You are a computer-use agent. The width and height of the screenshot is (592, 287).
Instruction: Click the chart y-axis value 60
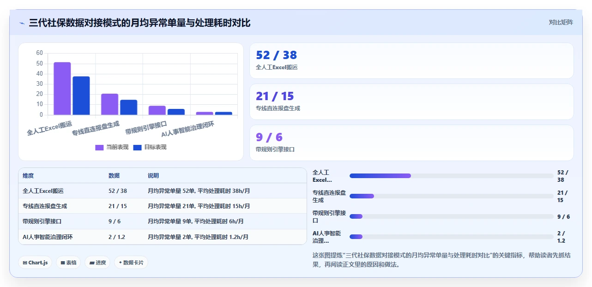pyautogui.click(x=39, y=53)
